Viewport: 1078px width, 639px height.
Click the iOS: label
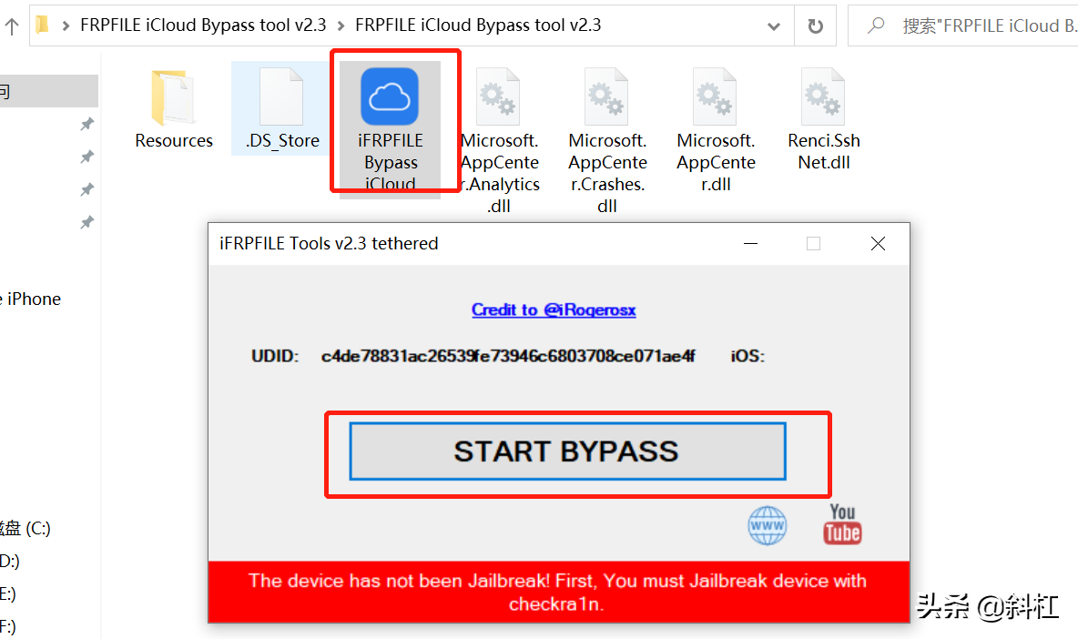[747, 356]
